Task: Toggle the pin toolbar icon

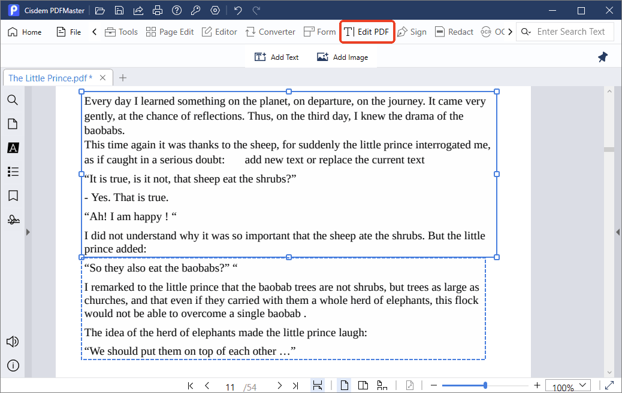Action: 603,57
